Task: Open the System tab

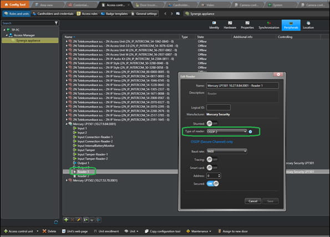Action: click(x=277, y=5)
